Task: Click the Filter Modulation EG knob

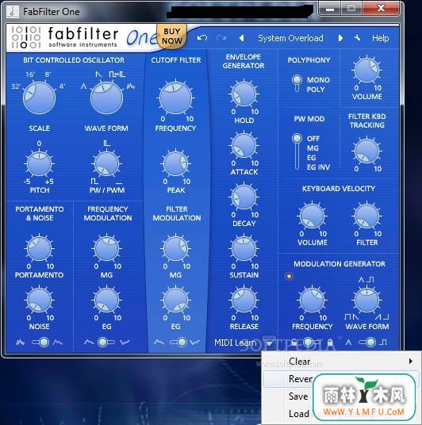Action: (x=176, y=301)
